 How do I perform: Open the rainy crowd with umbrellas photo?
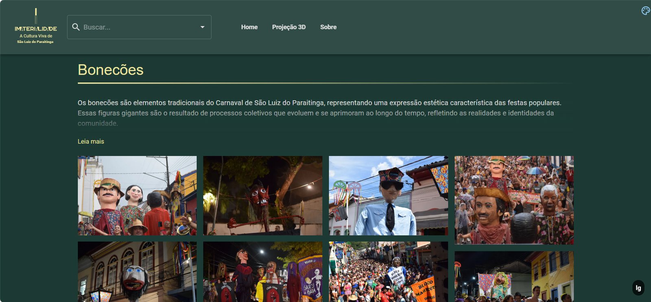[514, 200]
